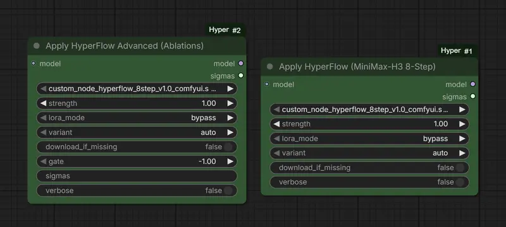Image resolution: width=506 pixels, height=227 pixels.
Task: Open lora_mode bypass dropdown in Advanced node
Action: pos(137,118)
